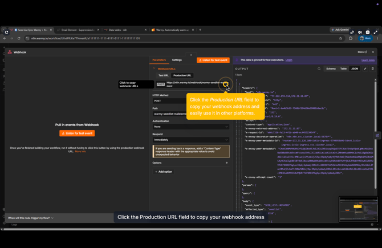Viewport: 382px width, 248px height.
Task: Click the video preview thumbnail in the corner
Action: (359, 209)
